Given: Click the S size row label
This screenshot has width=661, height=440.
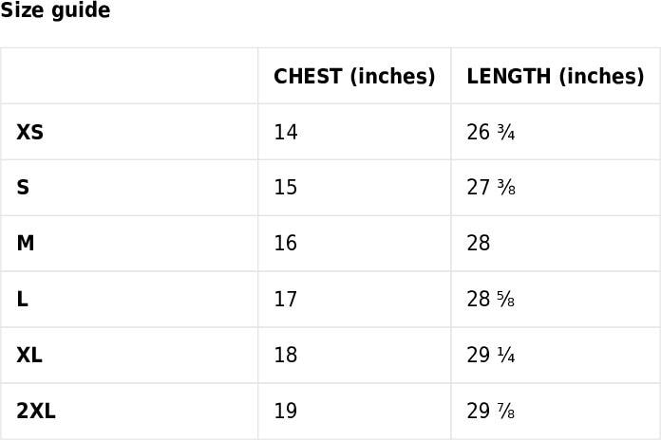Looking at the screenshot, I should coord(23,188).
